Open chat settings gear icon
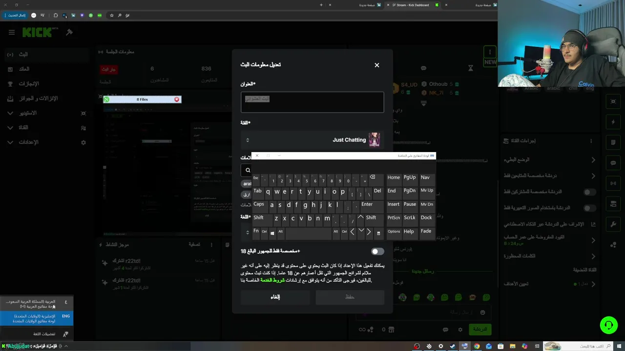The height and width of the screenshot is (351, 625). coord(459,330)
